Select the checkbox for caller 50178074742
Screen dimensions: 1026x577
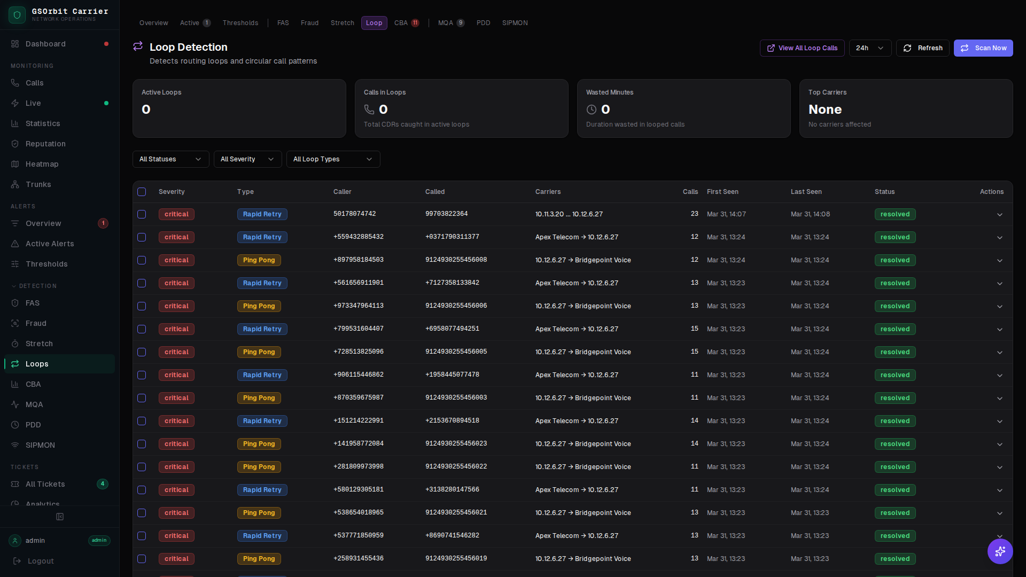142,214
